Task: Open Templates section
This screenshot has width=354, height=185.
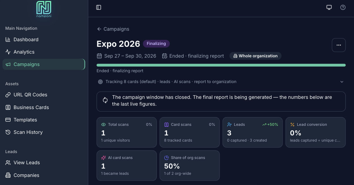Action: 44,120
